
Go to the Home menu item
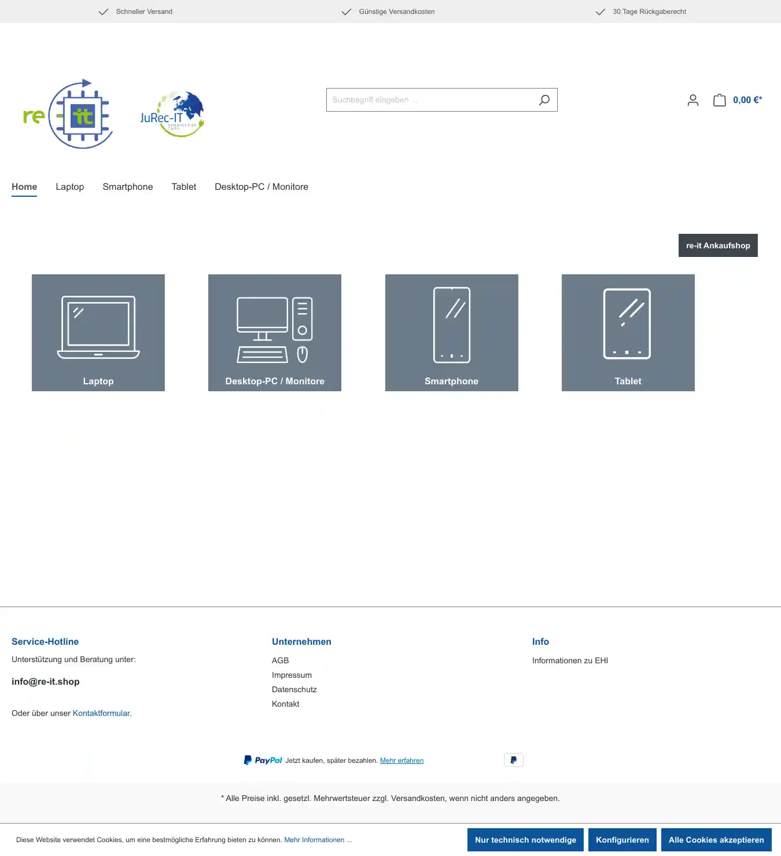pyautogui.click(x=24, y=187)
